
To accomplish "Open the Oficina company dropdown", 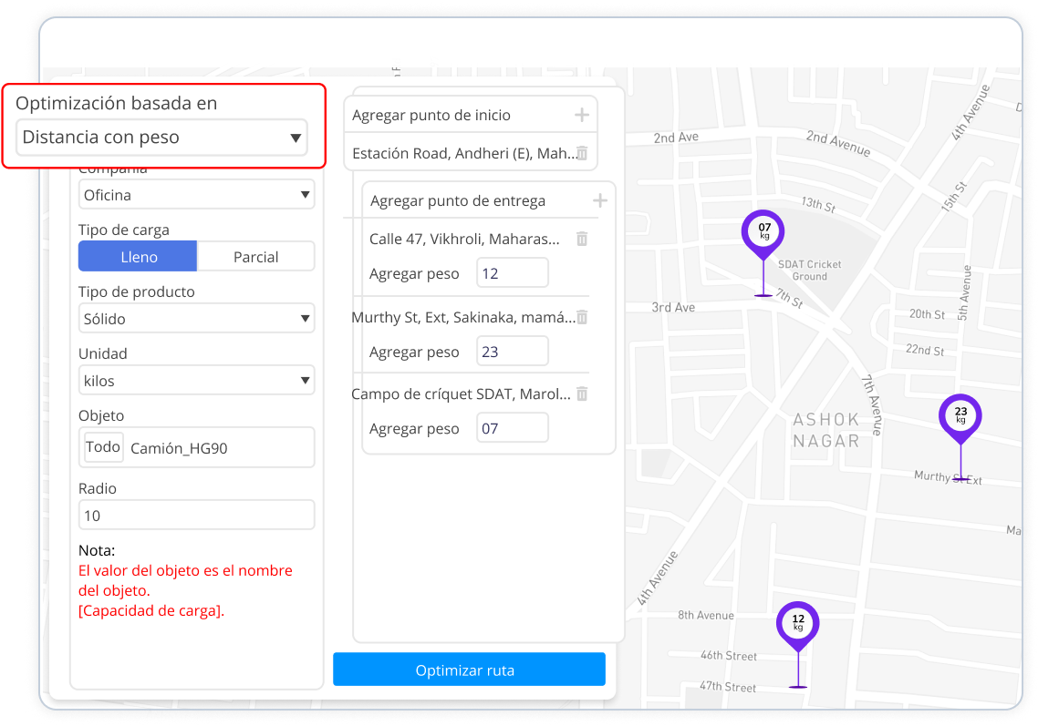I will (x=197, y=195).
